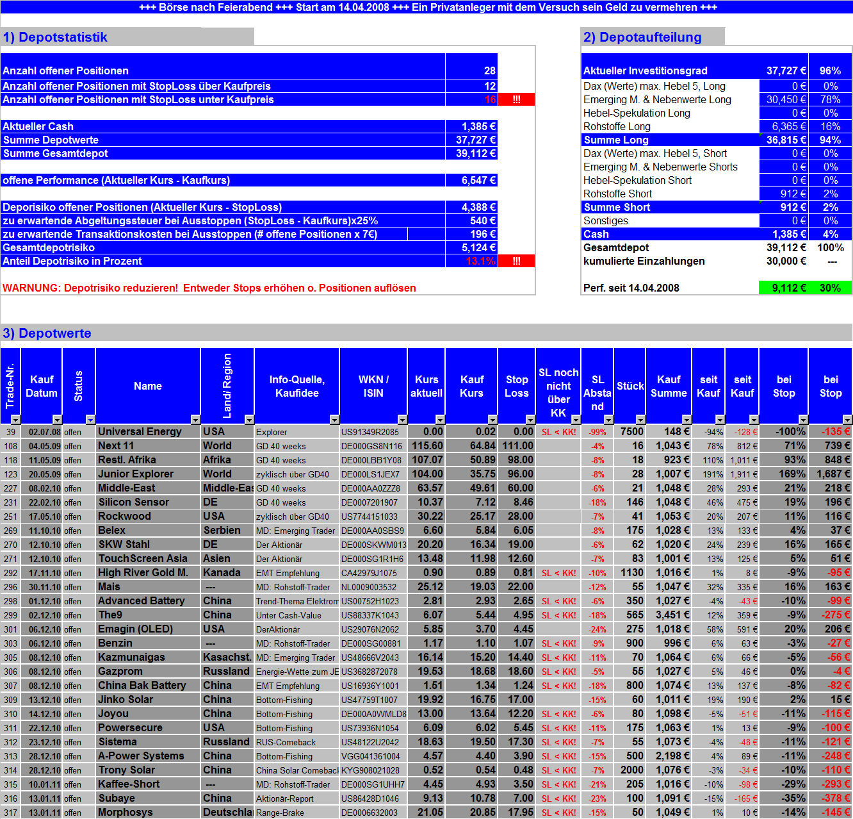Open the Status column filter dropdown
853x819 pixels.
pyautogui.click(x=90, y=420)
